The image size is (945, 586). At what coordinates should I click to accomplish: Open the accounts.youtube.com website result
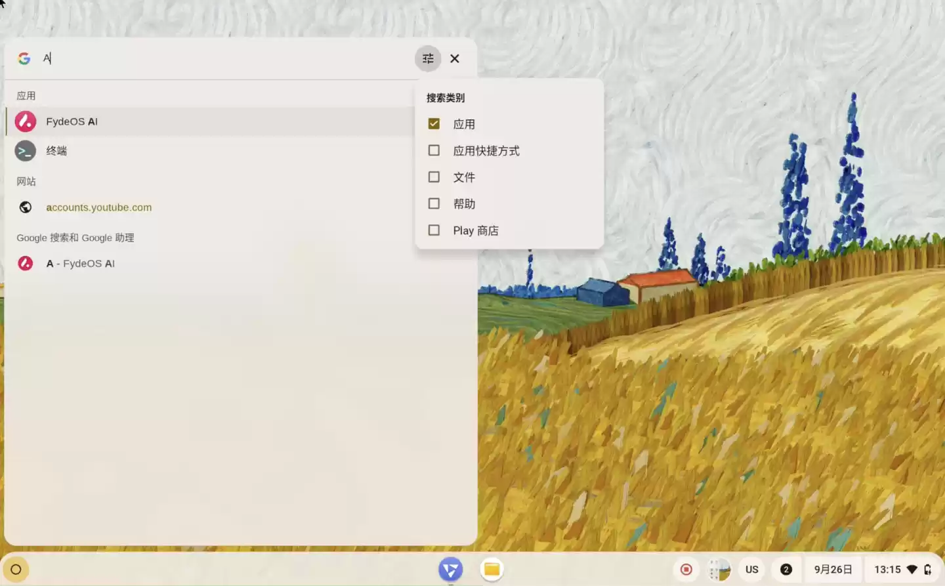(x=98, y=207)
